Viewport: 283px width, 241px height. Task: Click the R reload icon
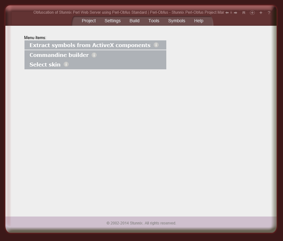coord(244,13)
